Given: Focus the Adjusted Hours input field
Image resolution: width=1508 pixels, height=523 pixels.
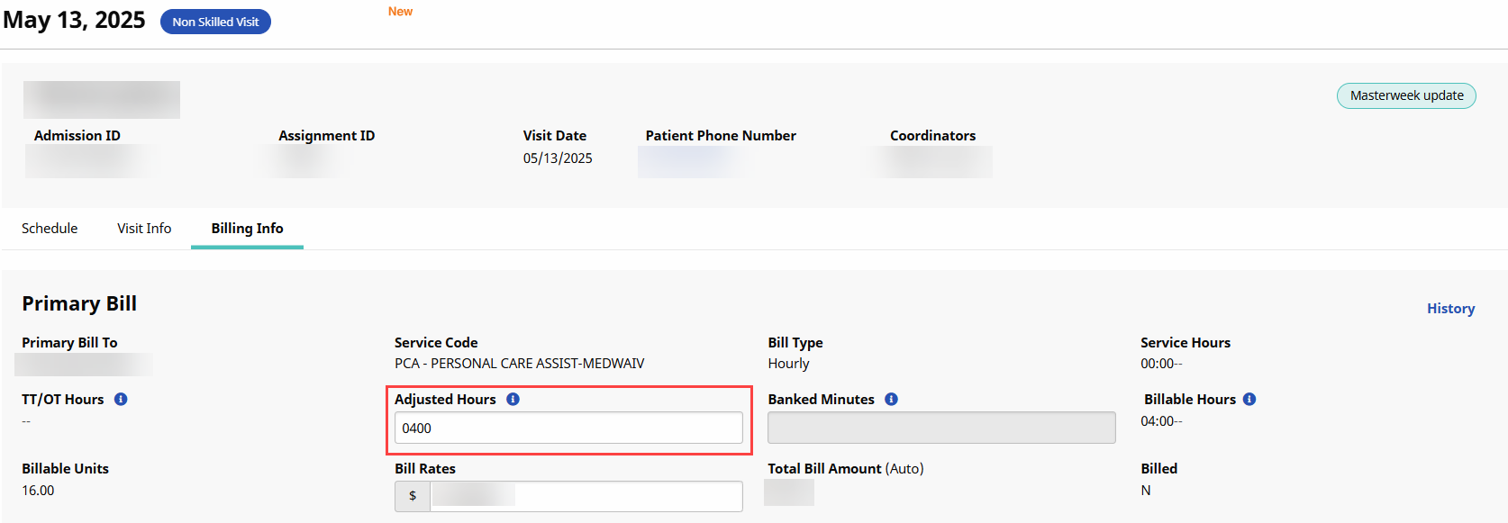Looking at the screenshot, I should click(568, 428).
